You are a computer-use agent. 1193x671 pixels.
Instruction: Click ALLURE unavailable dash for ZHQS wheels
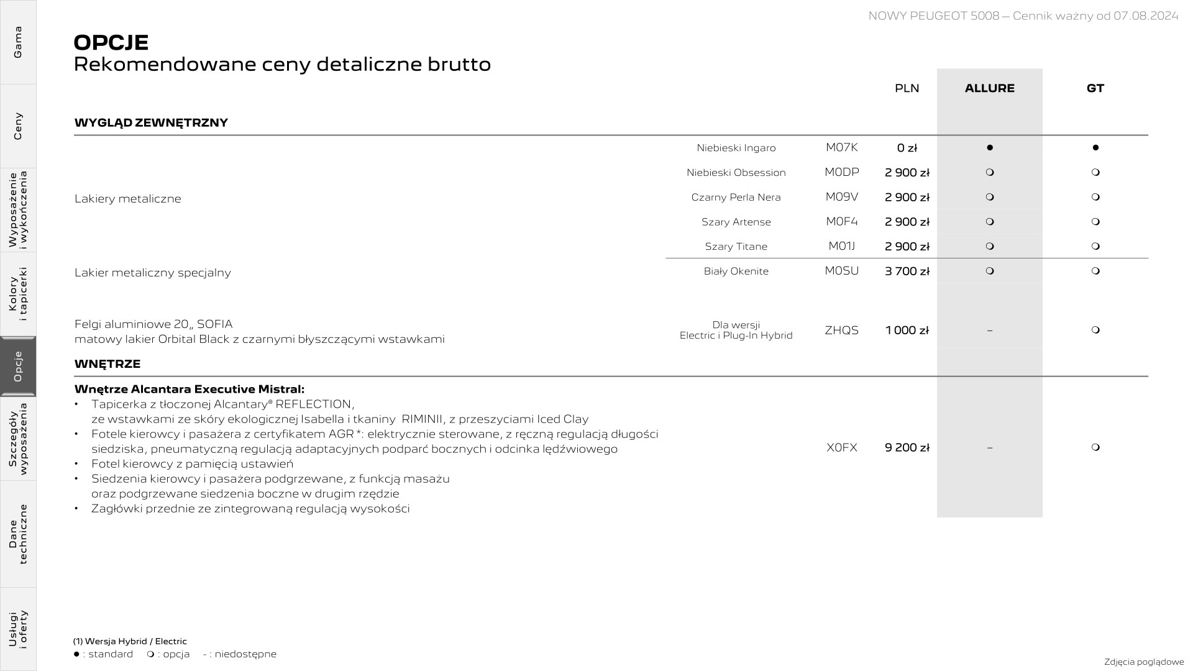[990, 331]
